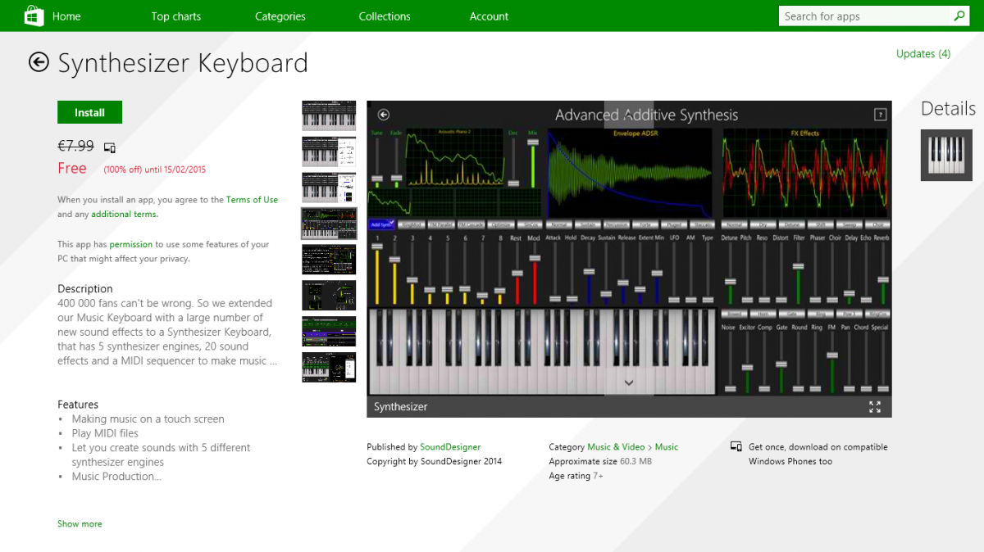Click the red Free price label

[72, 168]
